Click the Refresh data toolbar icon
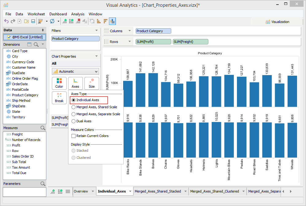Viewport: 306px width, 206px height. [52, 21]
